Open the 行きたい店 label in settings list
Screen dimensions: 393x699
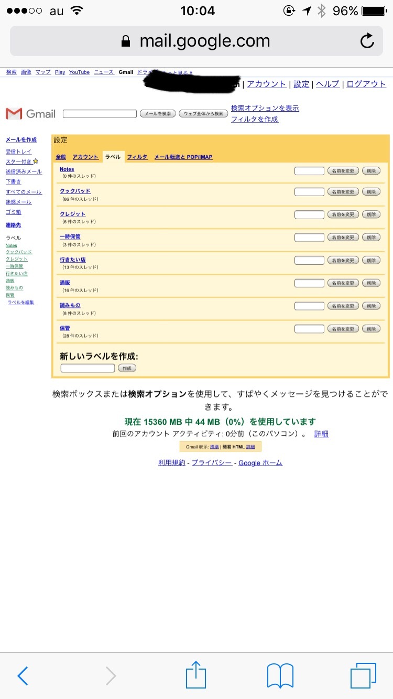[73, 260]
